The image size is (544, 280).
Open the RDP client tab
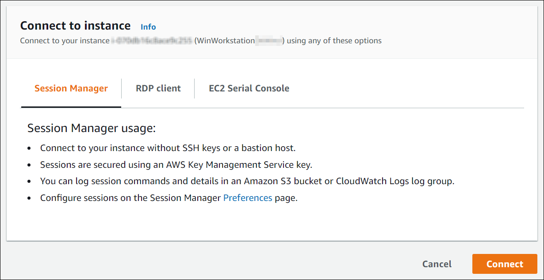coord(158,88)
